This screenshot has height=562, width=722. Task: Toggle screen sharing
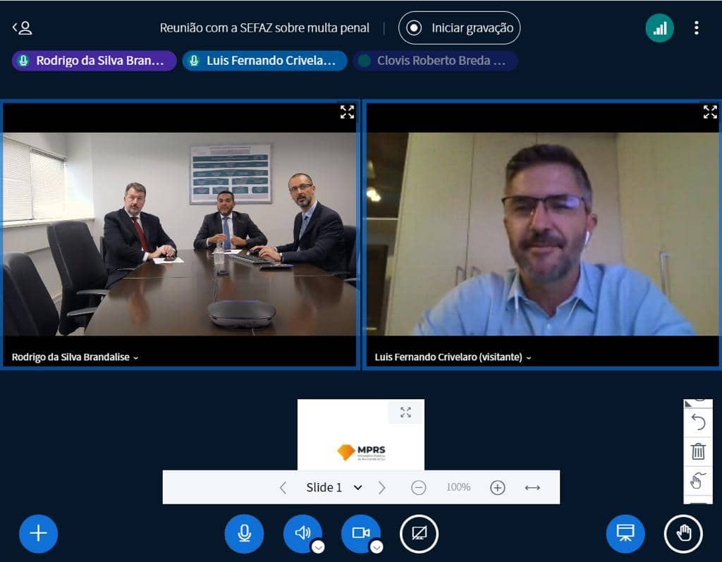pyautogui.click(x=419, y=533)
